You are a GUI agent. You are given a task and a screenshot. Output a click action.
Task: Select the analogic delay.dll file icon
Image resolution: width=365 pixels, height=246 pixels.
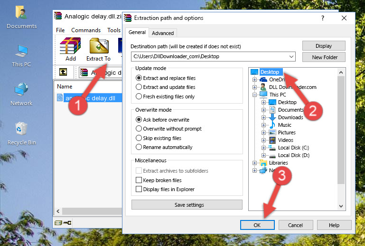(60, 98)
